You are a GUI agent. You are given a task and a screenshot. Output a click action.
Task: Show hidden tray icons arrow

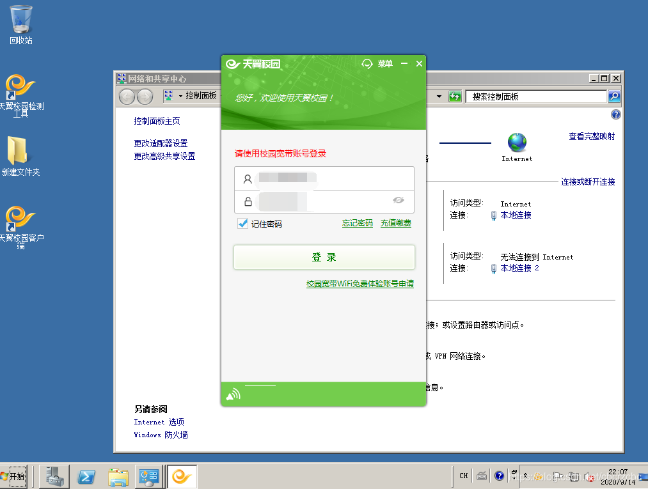click(526, 476)
